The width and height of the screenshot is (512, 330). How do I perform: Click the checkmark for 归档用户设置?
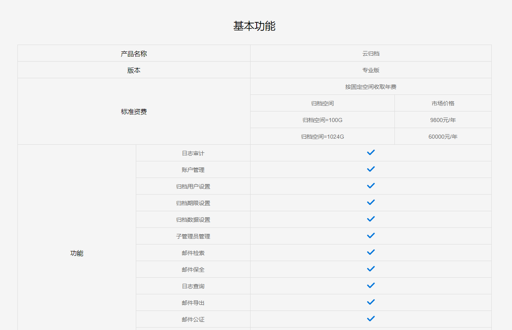coord(371,186)
